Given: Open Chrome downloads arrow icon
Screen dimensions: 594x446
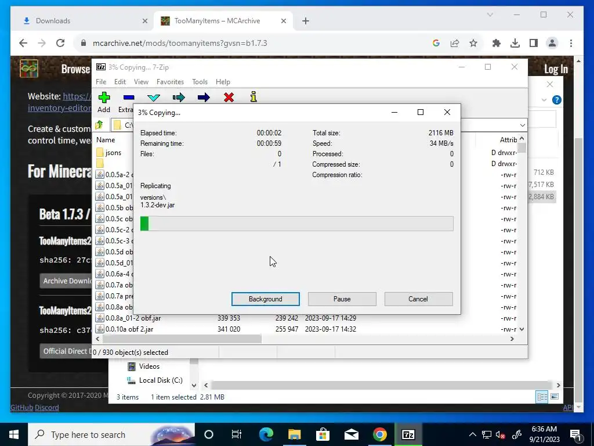Looking at the screenshot, I should tap(515, 43).
